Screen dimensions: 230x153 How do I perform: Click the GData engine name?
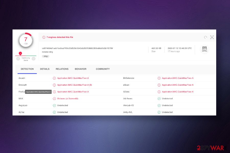point(126,92)
